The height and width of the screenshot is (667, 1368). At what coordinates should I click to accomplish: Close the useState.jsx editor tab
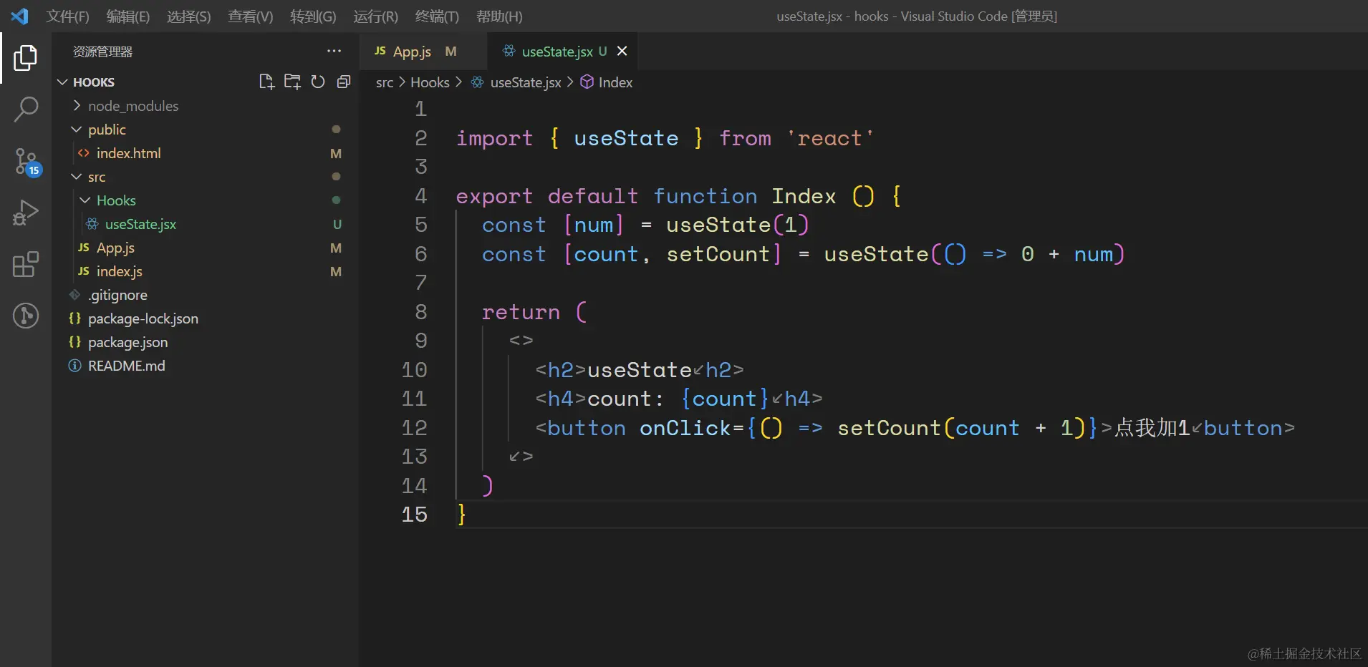click(x=622, y=51)
